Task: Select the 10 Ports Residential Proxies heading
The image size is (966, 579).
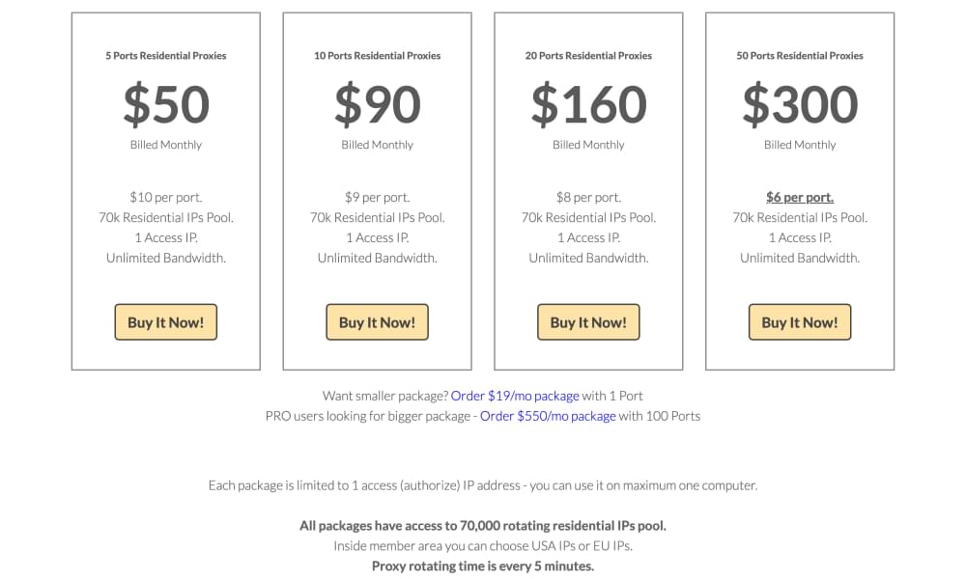Action: pyautogui.click(x=377, y=55)
